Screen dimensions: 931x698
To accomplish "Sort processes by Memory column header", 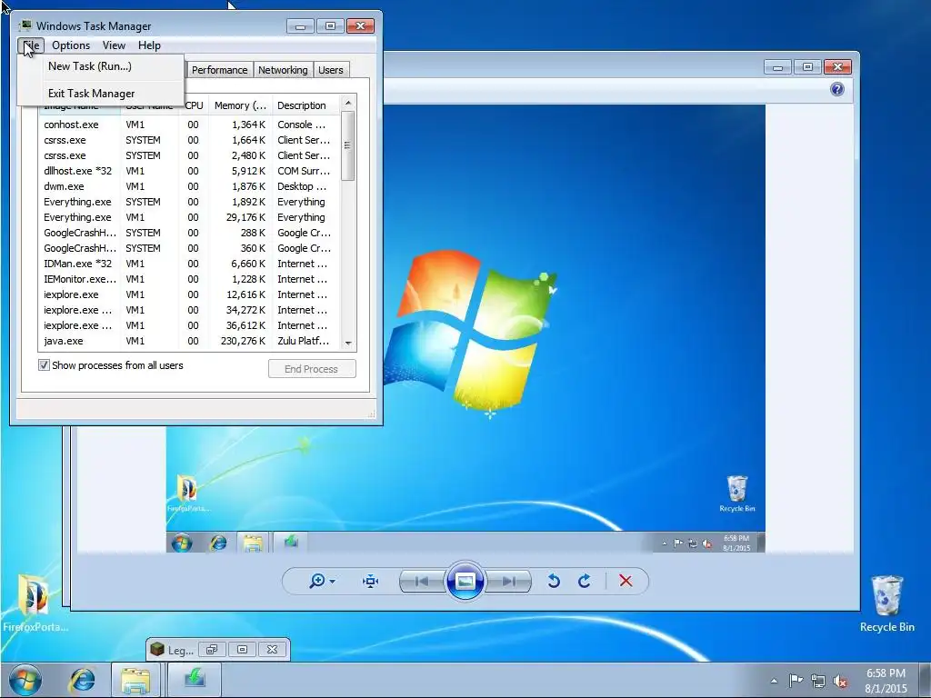I will tap(240, 105).
